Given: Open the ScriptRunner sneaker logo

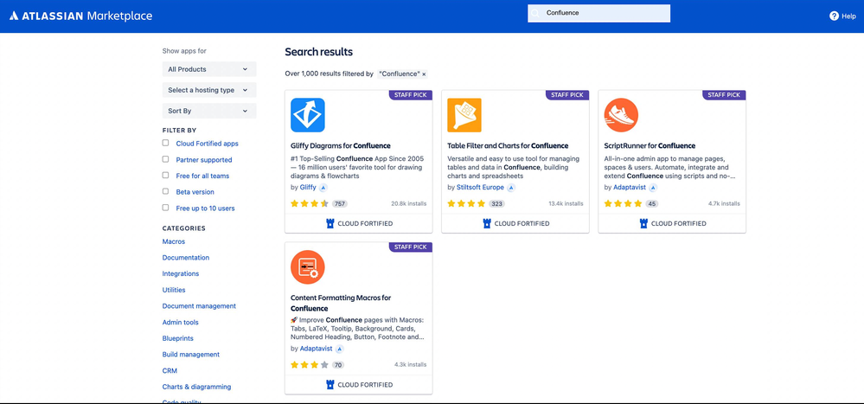Looking at the screenshot, I should tap(621, 115).
